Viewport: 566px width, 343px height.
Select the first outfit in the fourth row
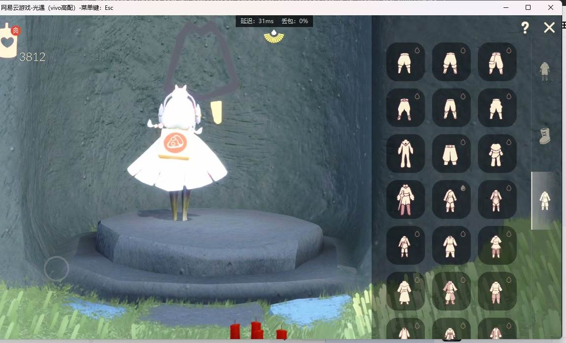click(406, 199)
